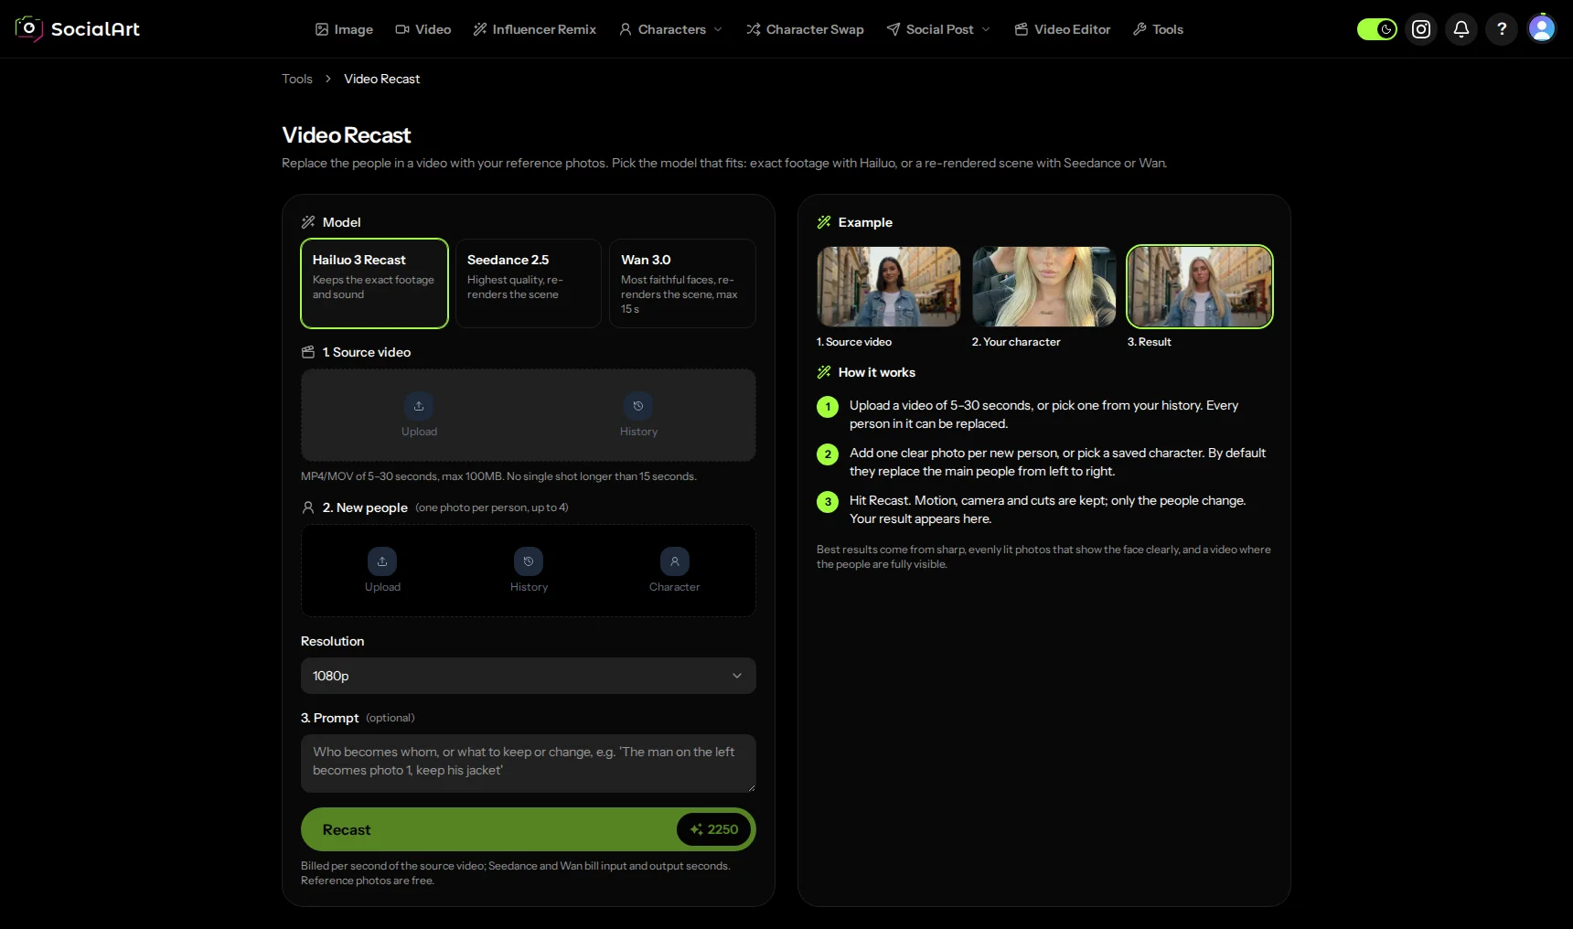Select the Hailuo 3 Recast model

pos(374,283)
